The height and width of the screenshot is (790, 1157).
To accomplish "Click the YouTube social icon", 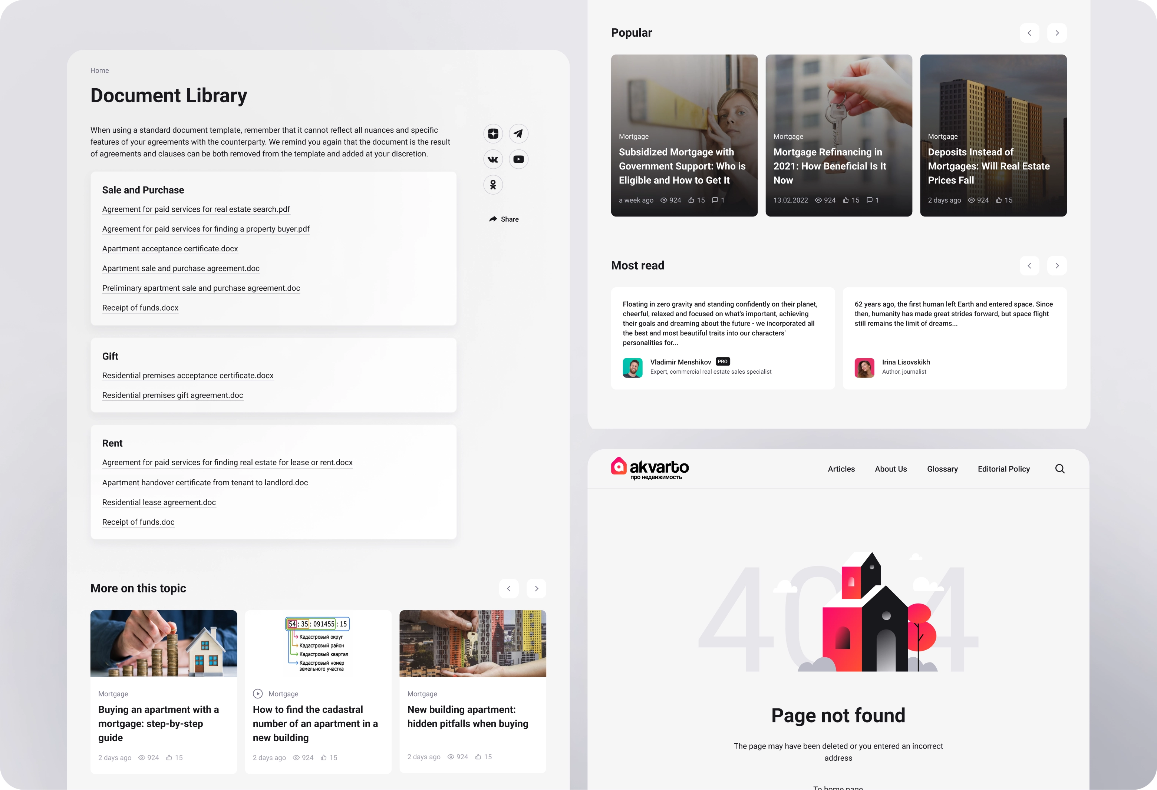I will click(x=518, y=159).
